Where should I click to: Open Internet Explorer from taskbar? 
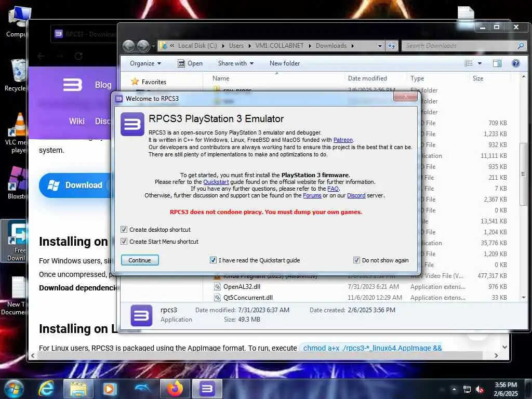(46, 389)
